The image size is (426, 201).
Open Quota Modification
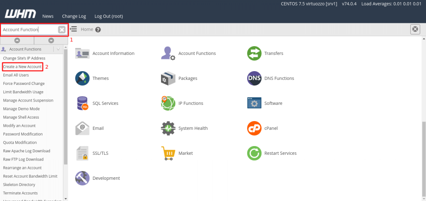click(20, 142)
